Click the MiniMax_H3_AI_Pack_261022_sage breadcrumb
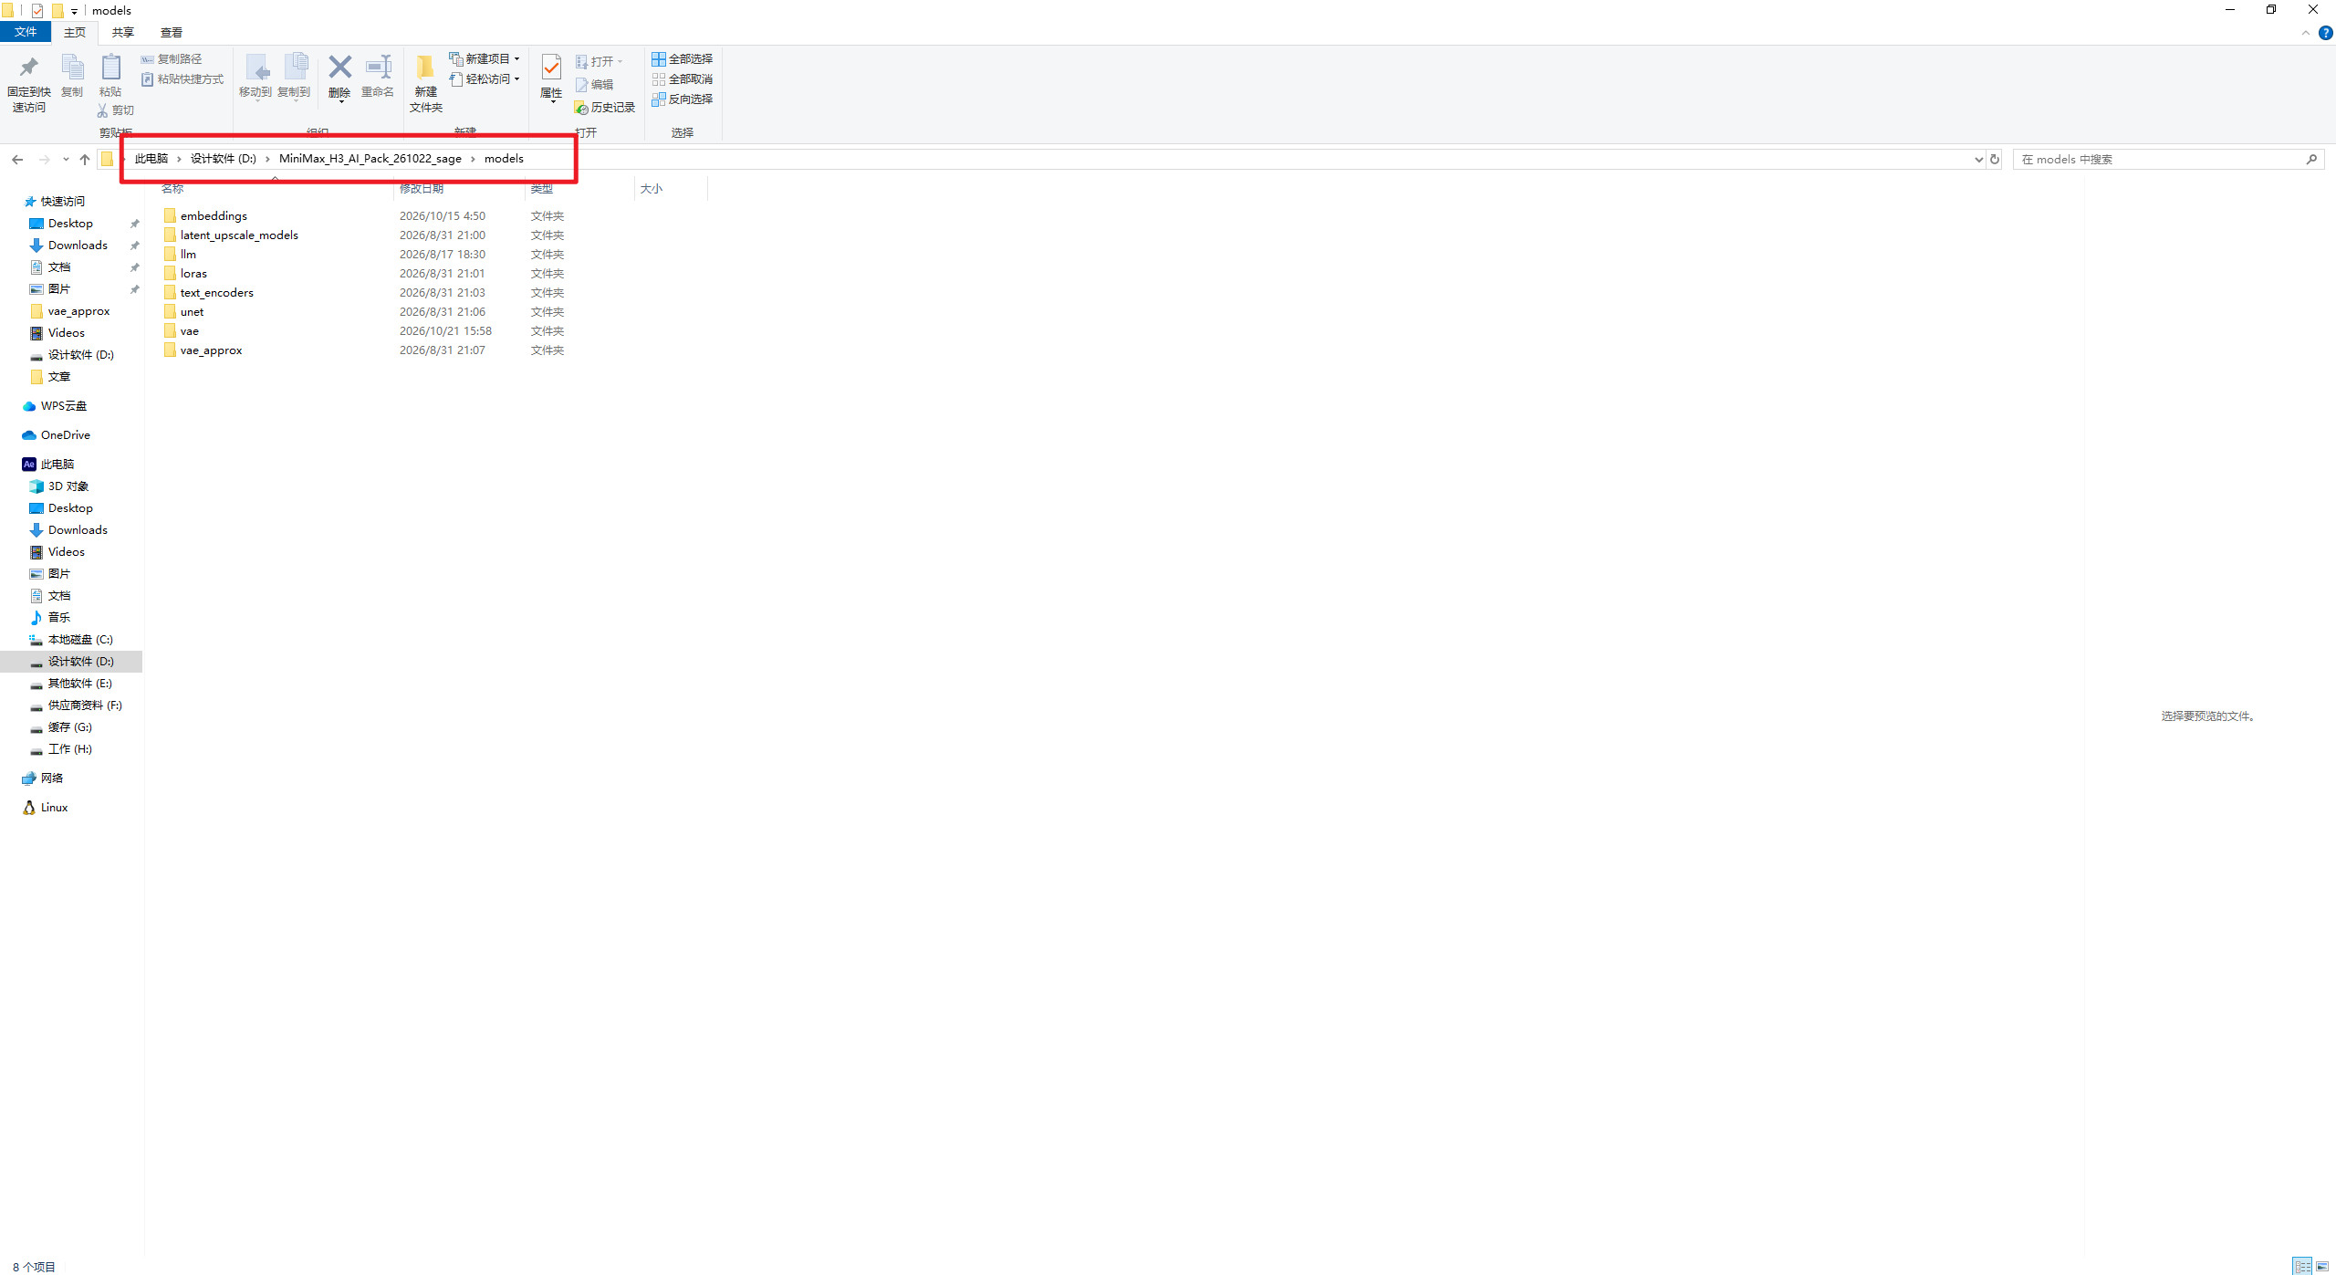 coord(370,159)
